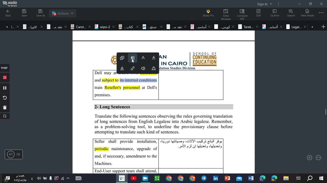Apply highlight to the selected text

[x=133, y=58]
